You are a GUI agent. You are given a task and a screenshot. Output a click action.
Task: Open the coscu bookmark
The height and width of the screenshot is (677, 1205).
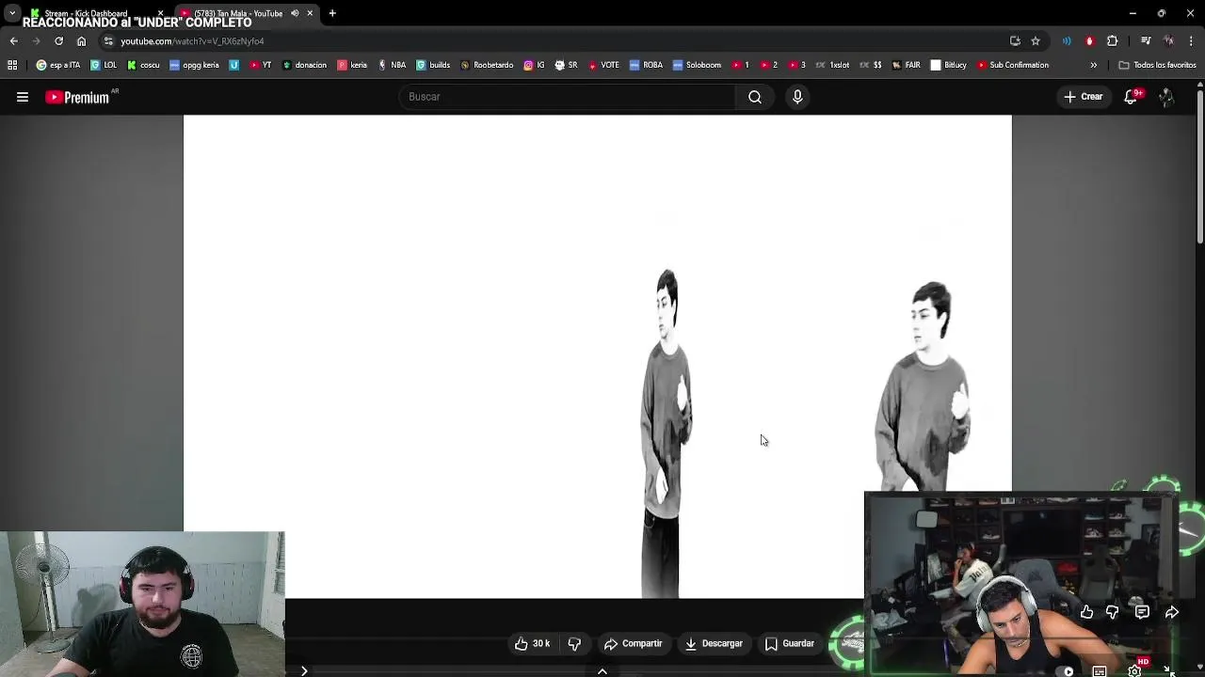[144, 65]
